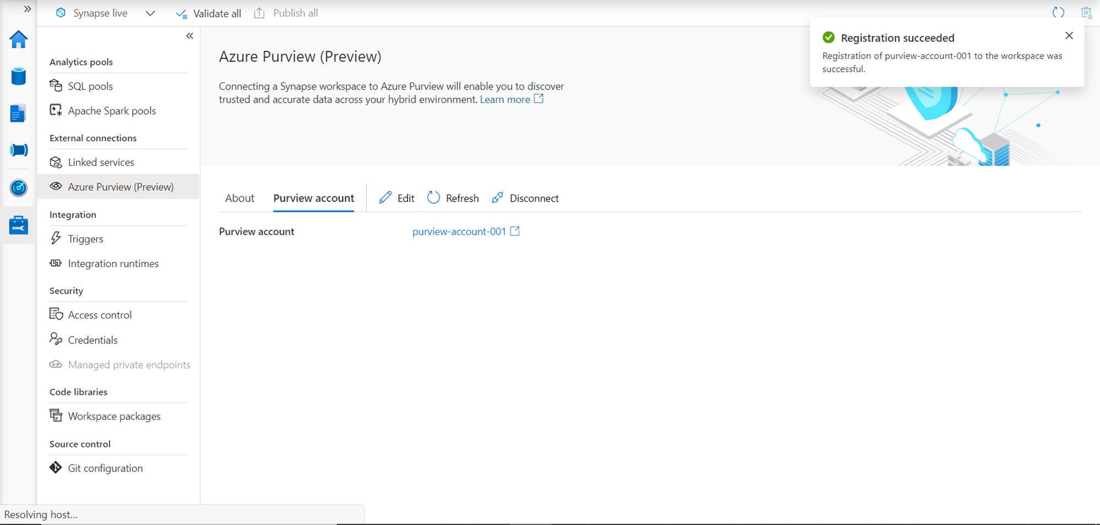This screenshot has width=1100, height=525.
Task: Click the Managed private endpoints icon
Action: 56,364
